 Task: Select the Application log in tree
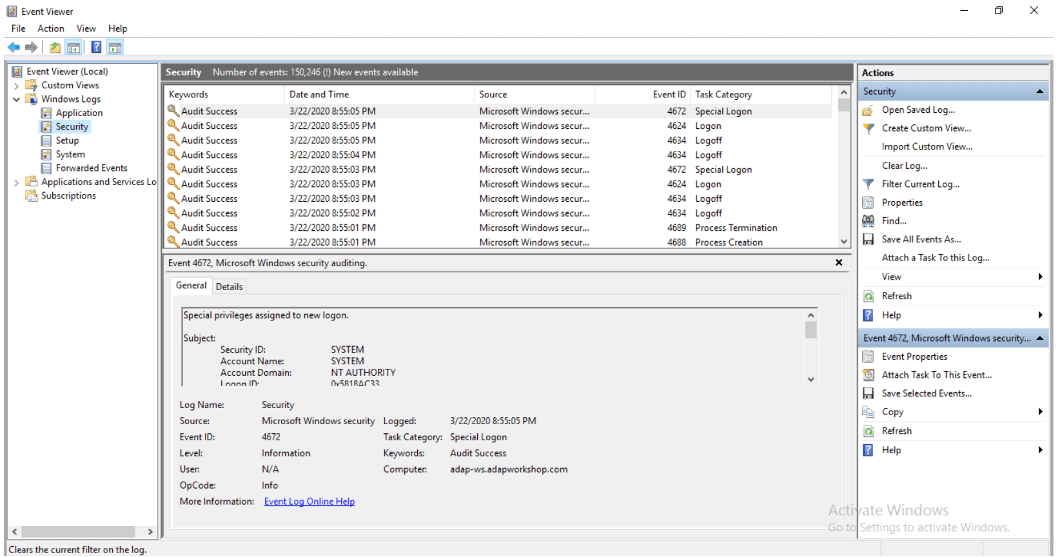click(79, 113)
